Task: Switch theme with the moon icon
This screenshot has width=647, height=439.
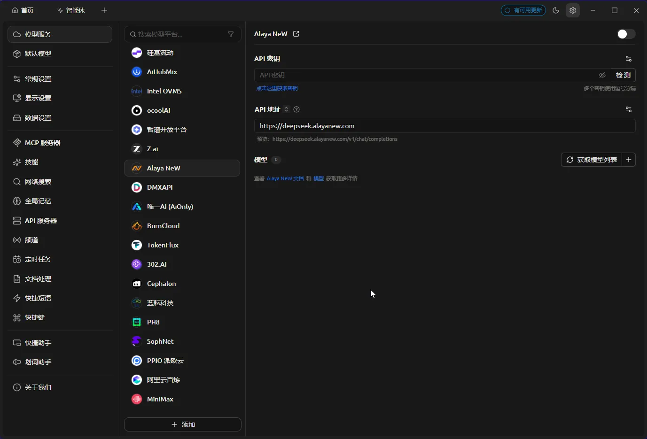Action: coord(556,10)
